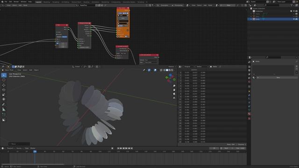Select the Scale tool in viewport toolbar
The width and height of the screenshot is (299, 168).
tap(4, 94)
